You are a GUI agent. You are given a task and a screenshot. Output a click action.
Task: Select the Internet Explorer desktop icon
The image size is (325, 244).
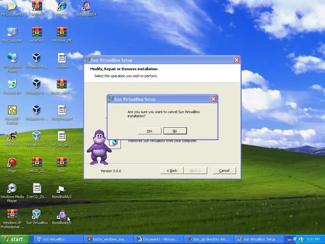(62, 9)
